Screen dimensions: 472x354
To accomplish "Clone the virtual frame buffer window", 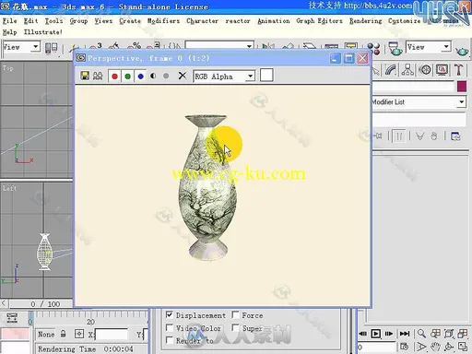I will click(x=98, y=76).
